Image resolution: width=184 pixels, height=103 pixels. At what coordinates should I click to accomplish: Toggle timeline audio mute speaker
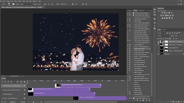[14, 82]
